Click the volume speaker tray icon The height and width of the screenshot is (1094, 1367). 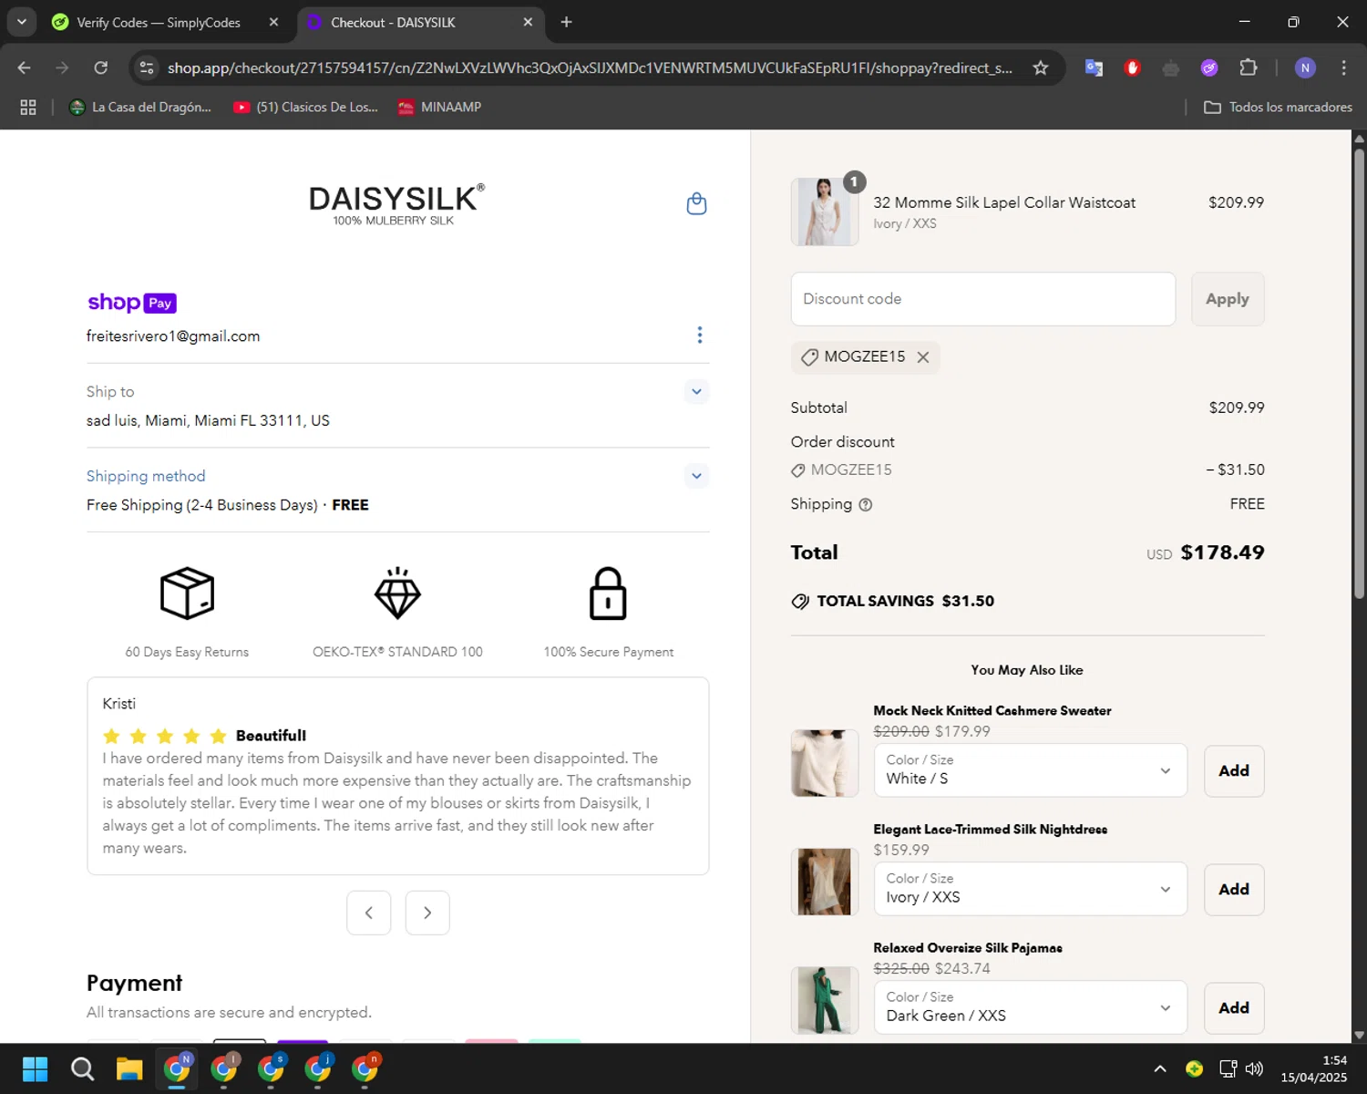point(1255,1068)
